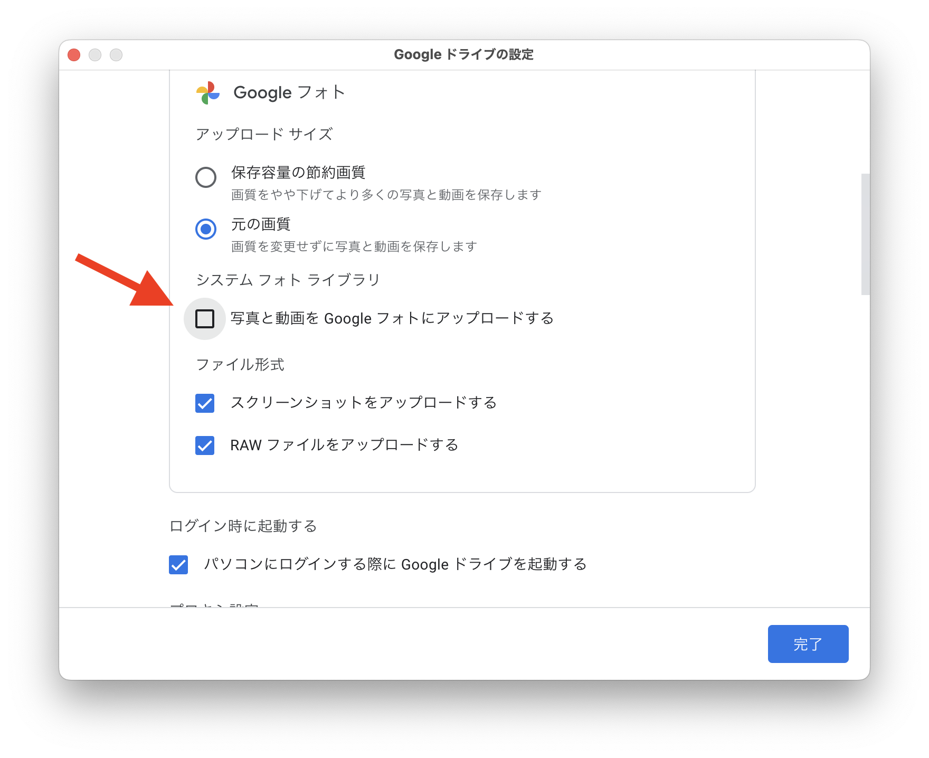Click the vertical scrollbar thumb
929x758 pixels.
(x=865, y=234)
